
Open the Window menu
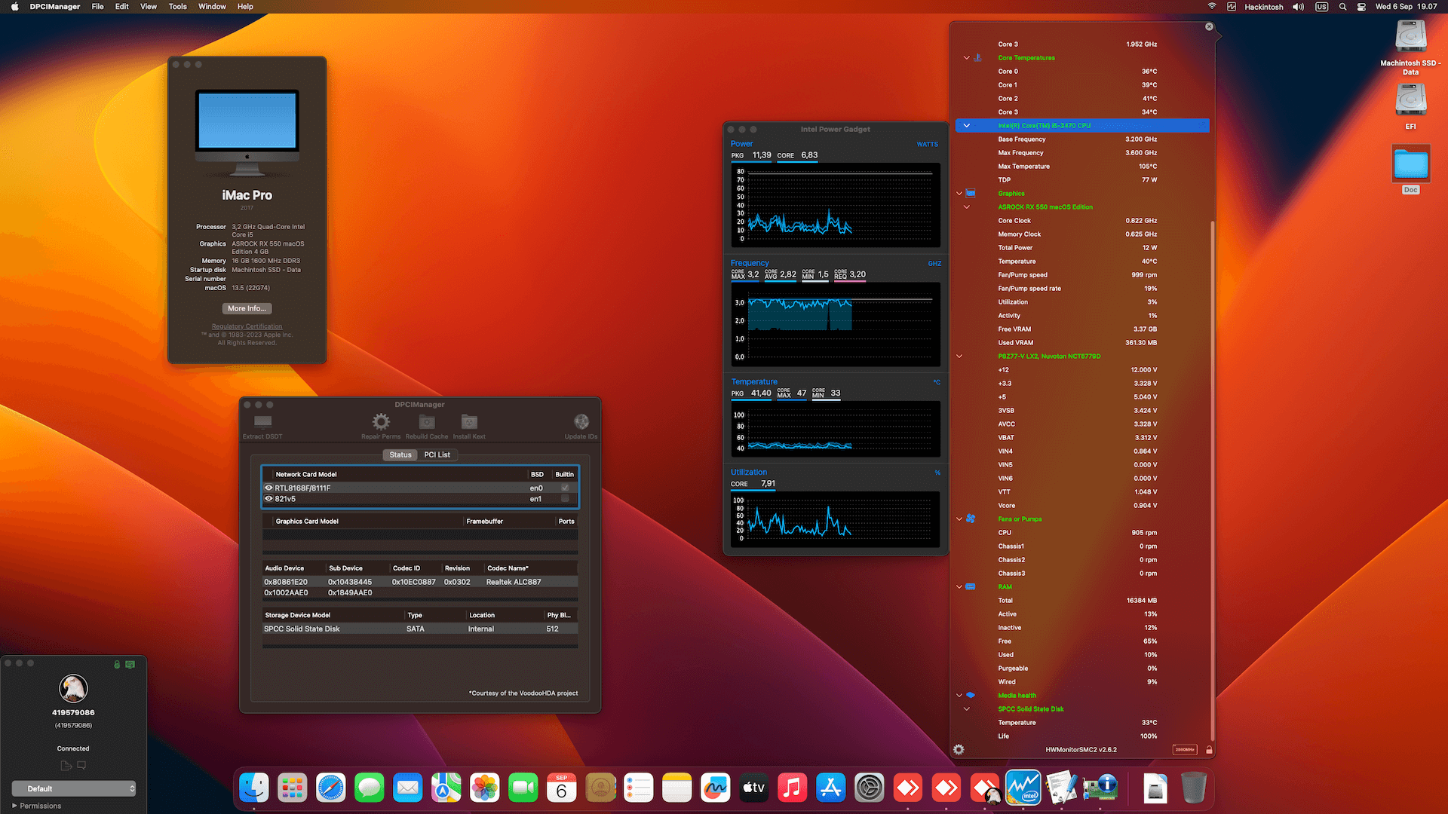tap(212, 7)
